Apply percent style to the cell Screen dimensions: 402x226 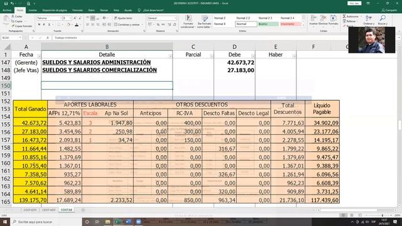[158, 24]
